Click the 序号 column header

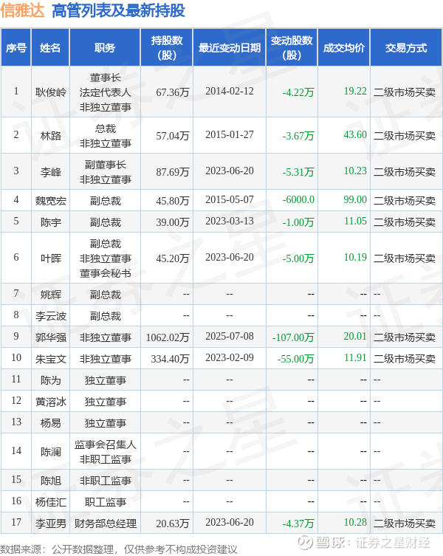(x=16, y=48)
